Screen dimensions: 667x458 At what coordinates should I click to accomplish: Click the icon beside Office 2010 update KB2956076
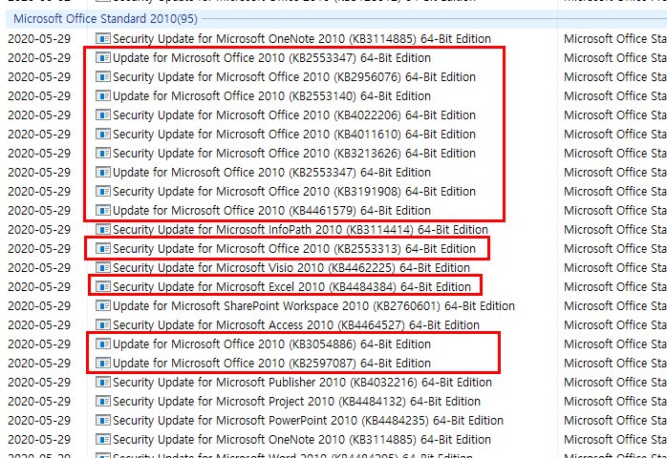click(103, 77)
